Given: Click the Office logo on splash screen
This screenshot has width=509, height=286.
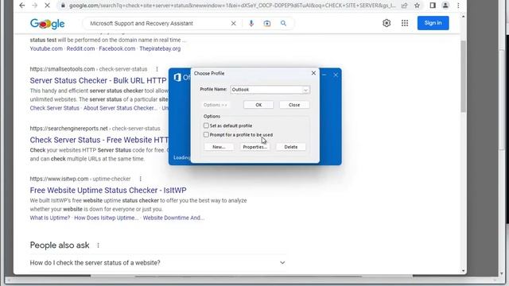Looking at the screenshot, I should [177, 77].
